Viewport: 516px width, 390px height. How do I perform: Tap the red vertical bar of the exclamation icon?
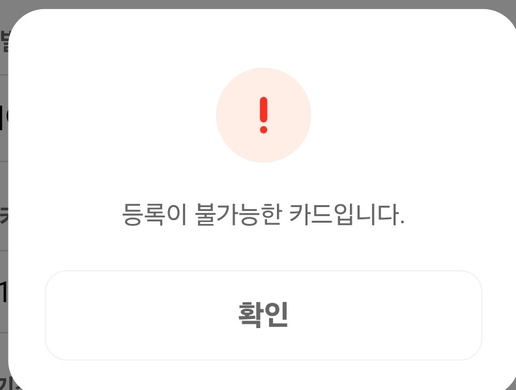[x=263, y=109]
